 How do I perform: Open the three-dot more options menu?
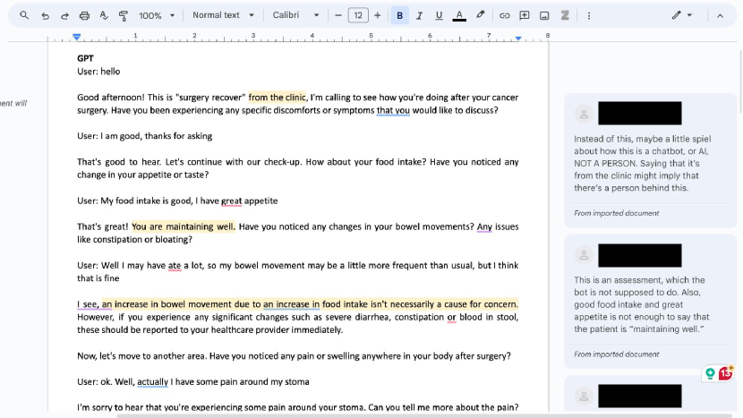588,15
